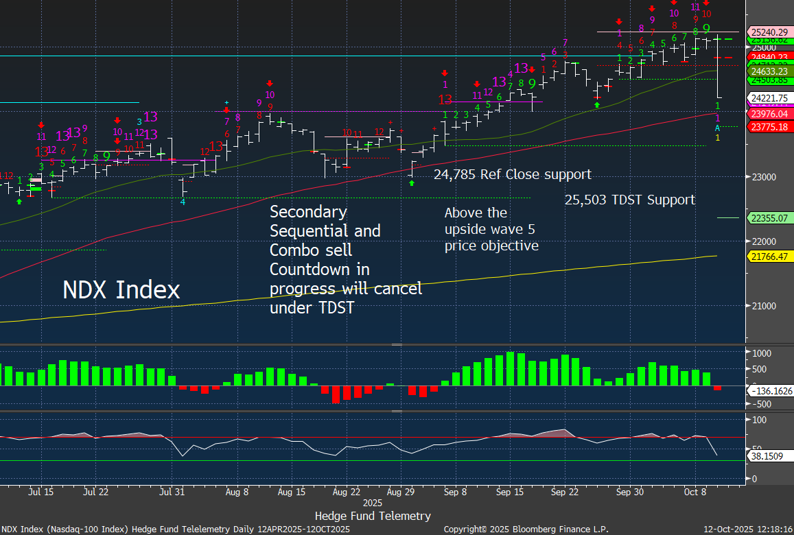Select the 25240.29 price label on the axis
The width and height of the screenshot is (794, 535).
769,32
